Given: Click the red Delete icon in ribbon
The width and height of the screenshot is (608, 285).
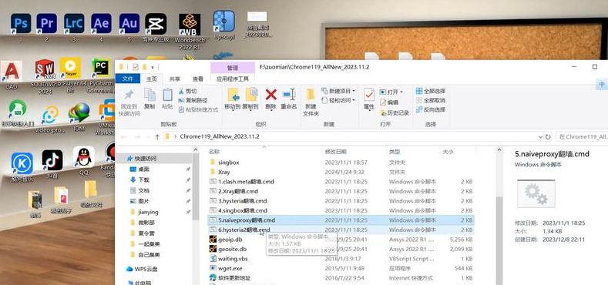Looking at the screenshot, I should click(270, 95).
